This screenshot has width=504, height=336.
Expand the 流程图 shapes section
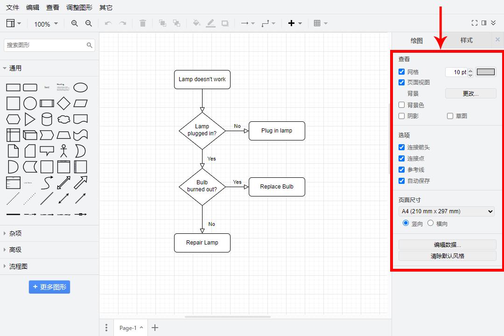pyautogui.click(x=19, y=266)
